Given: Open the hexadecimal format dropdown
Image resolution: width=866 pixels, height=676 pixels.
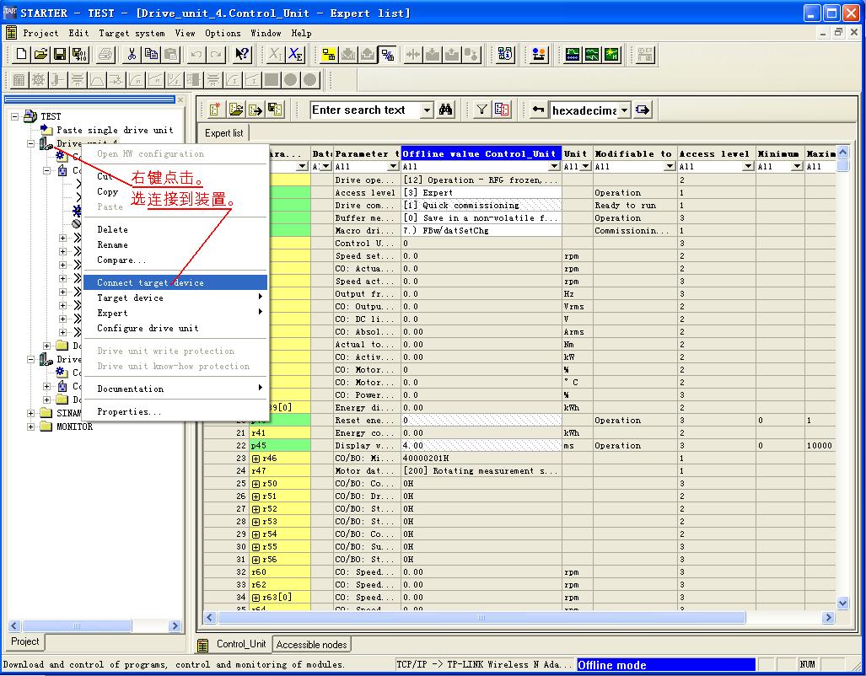Looking at the screenshot, I should click(624, 110).
